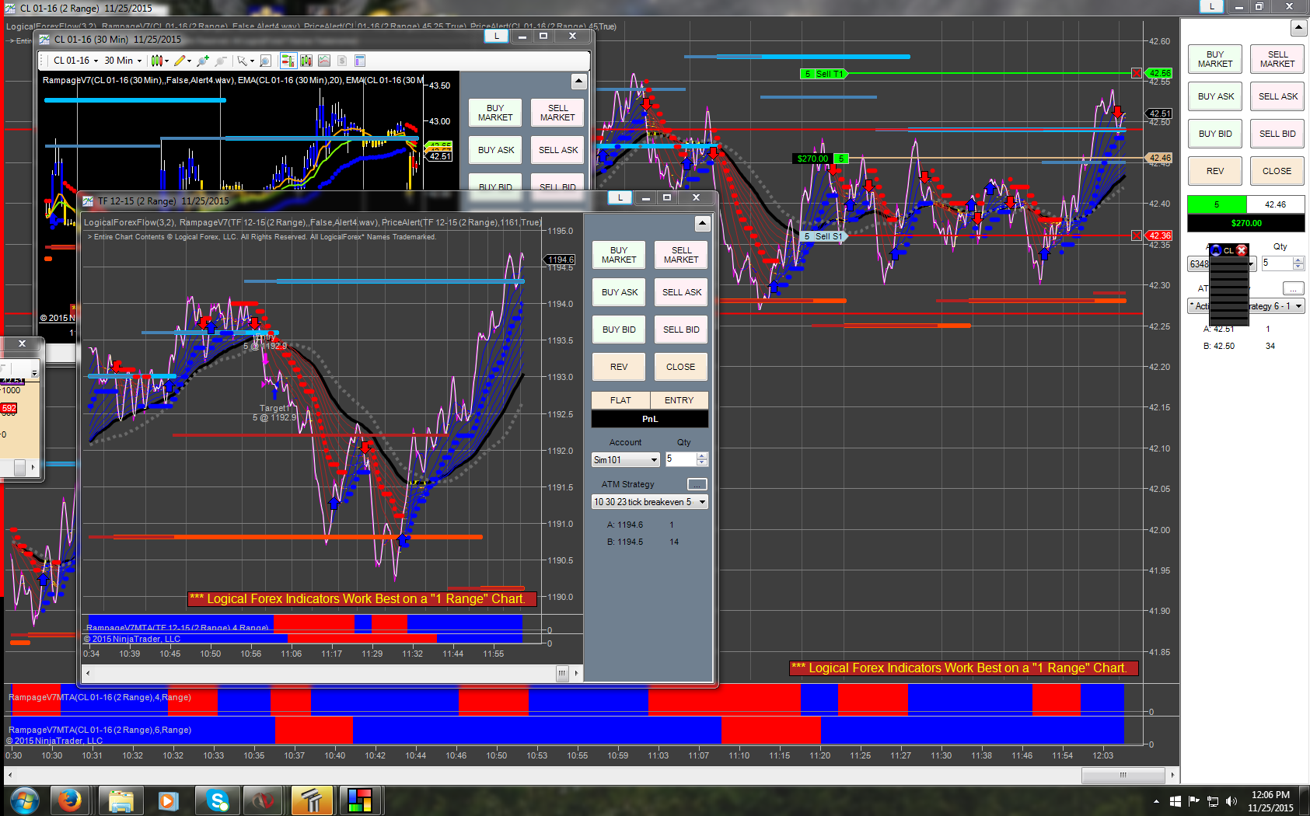Click SELL BID in the main CL chart trader

(x=1277, y=134)
